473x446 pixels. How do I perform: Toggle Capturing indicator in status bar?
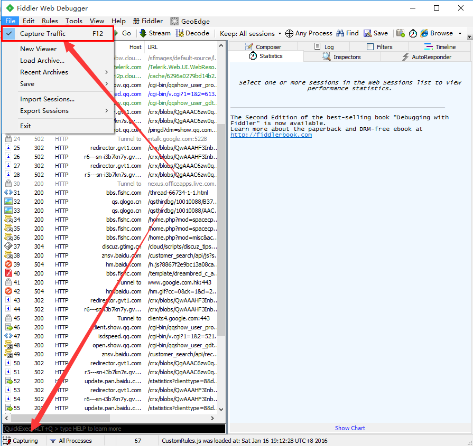coord(21,441)
